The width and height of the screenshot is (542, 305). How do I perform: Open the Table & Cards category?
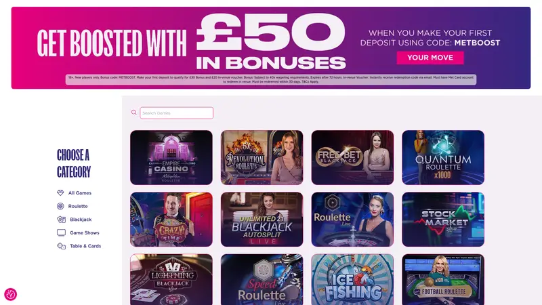(x=85, y=246)
